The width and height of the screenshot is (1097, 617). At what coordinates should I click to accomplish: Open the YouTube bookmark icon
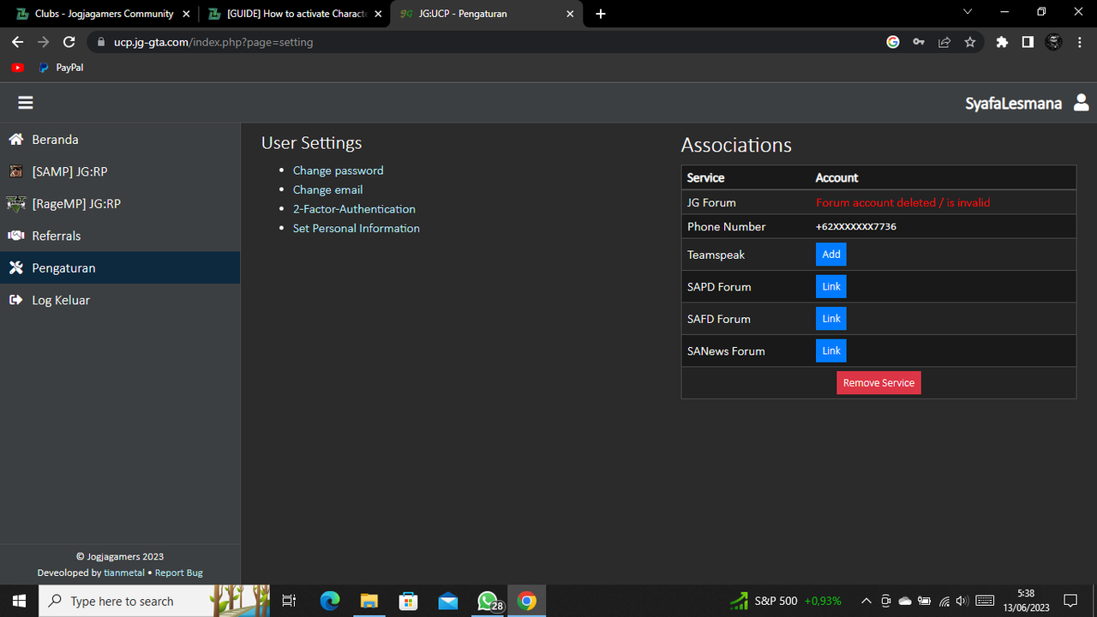click(18, 68)
